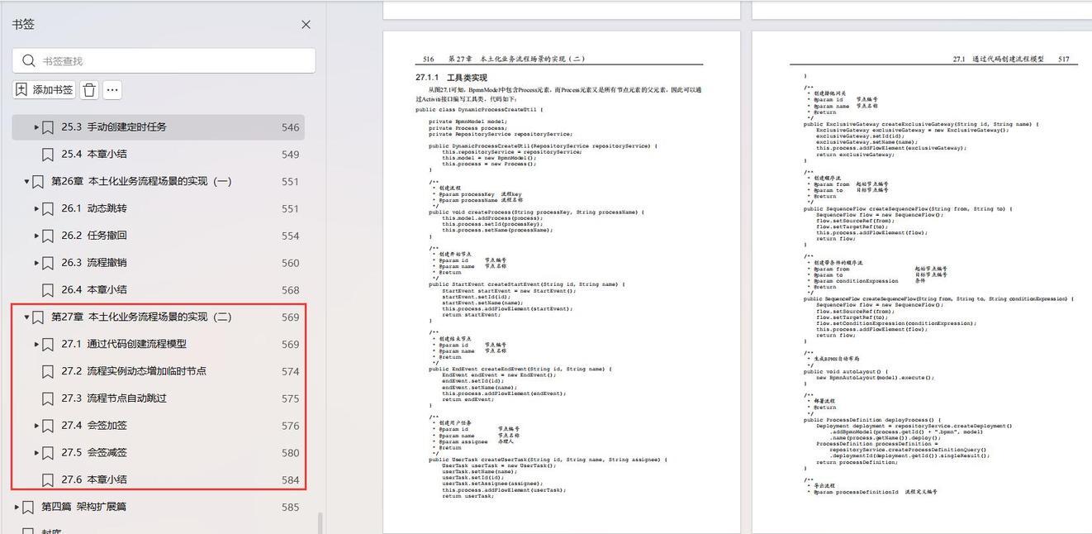This screenshot has height=534, width=1092.
Task: Go to 26.2 任务撤回 bookmark
Action: click(94, 236)
